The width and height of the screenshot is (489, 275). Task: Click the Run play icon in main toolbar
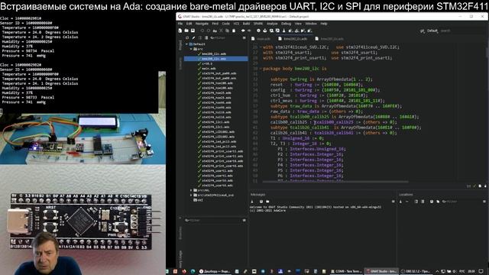303,31
